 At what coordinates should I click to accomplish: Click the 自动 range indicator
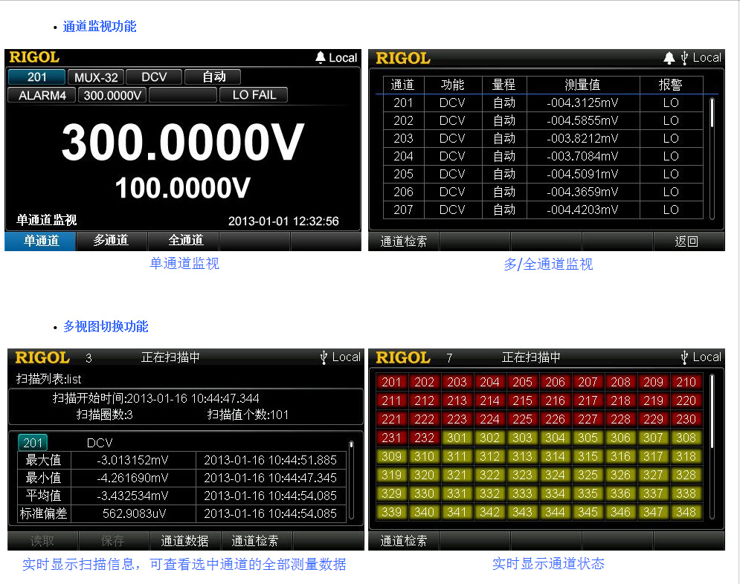tap(212, 77)
